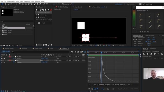
Task: Open the composition flowchart icon in Project panel
Action: pyautogui.click(x=33, y=26)
